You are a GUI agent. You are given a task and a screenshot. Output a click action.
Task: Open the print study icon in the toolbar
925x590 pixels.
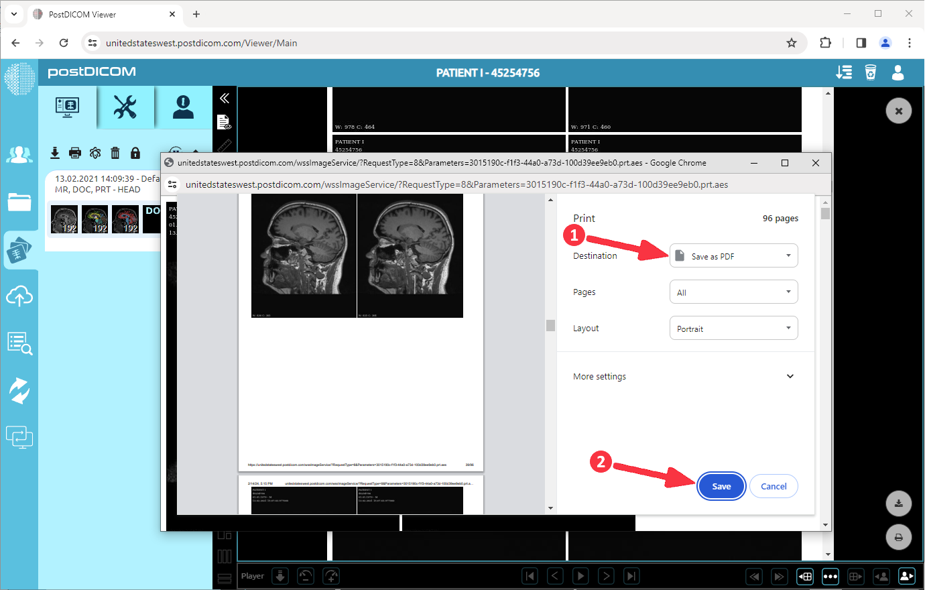(x=74, y=153)
